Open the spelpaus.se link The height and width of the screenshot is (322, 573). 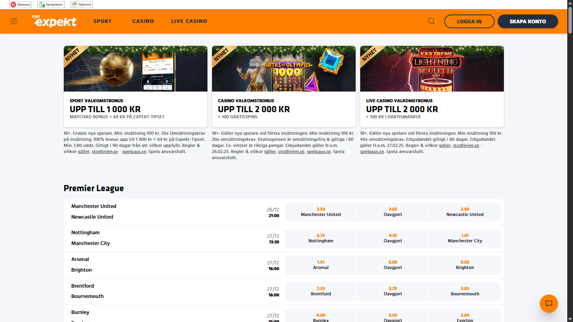click(134, 151)
